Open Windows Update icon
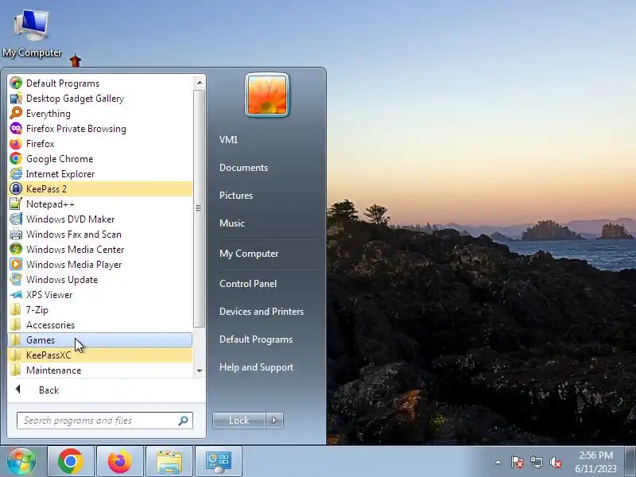 point(16,280)
